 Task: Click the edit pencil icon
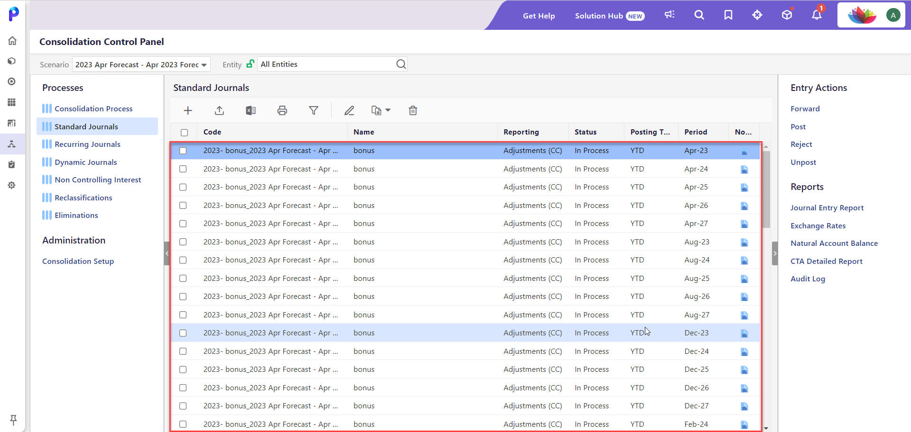[349, 110]
